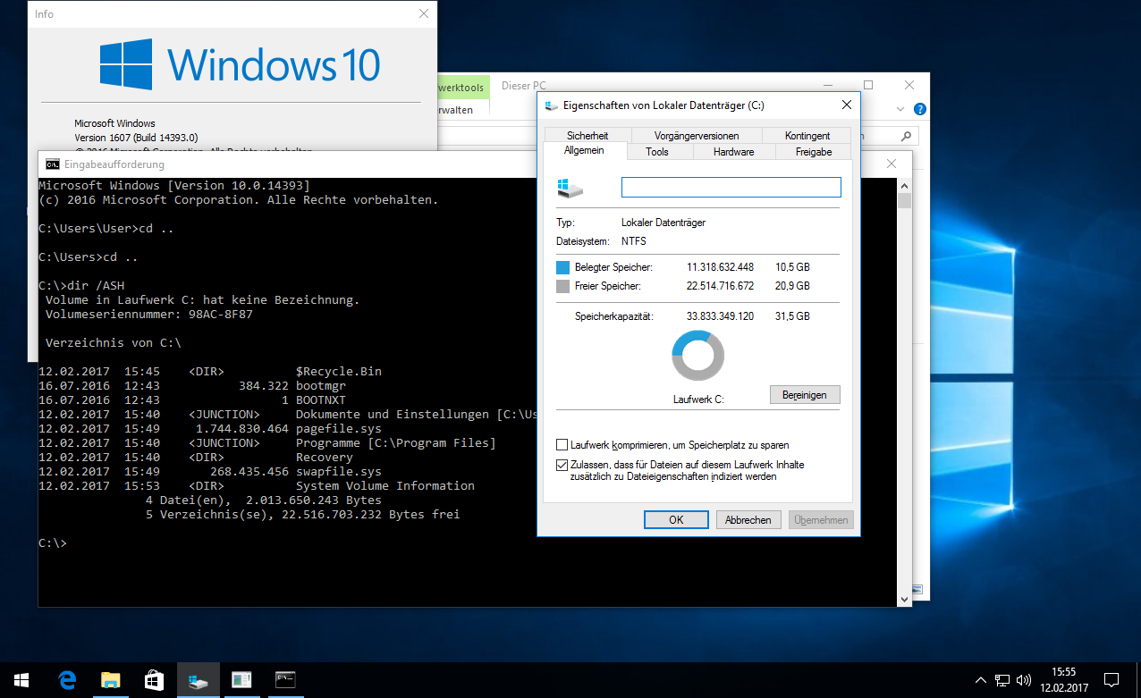Select the Allgemein tab
1141x698 pixels.
[584, 151]
